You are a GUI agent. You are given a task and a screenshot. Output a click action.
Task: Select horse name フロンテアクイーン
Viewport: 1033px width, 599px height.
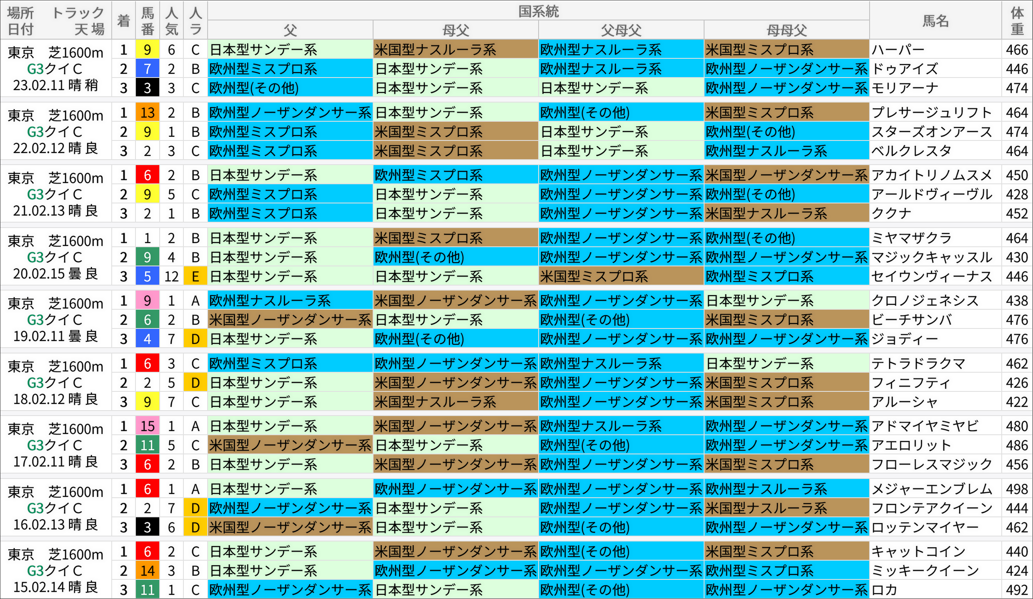click(931, 508)
